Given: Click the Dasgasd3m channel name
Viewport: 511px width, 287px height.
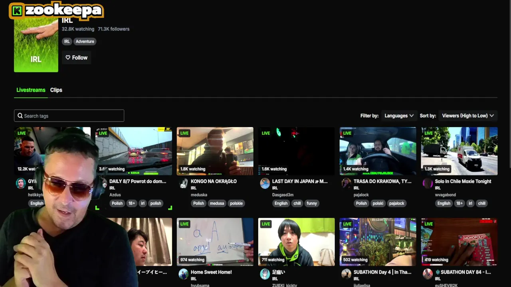Looking at the screenshot, I should coord(283,195).
